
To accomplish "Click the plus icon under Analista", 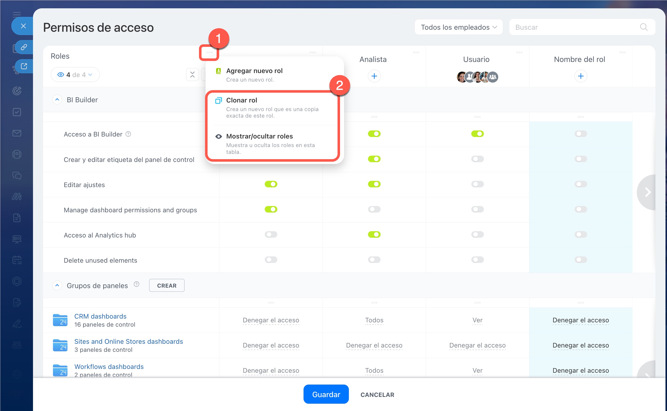I will (374, 76).
